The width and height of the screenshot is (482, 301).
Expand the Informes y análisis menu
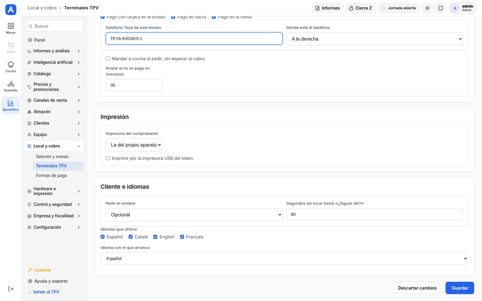[54, 51]
